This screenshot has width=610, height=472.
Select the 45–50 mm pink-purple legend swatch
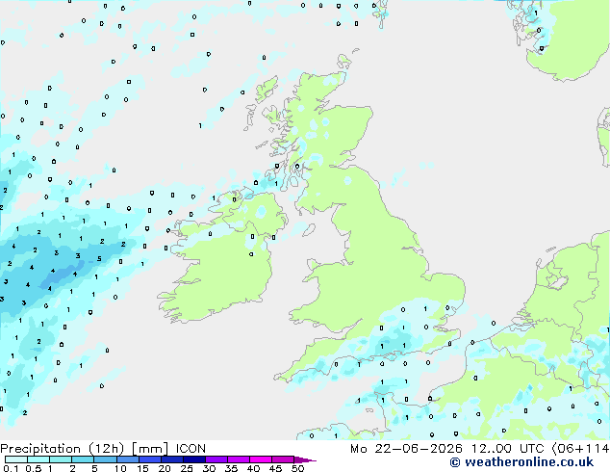(283, 459)
